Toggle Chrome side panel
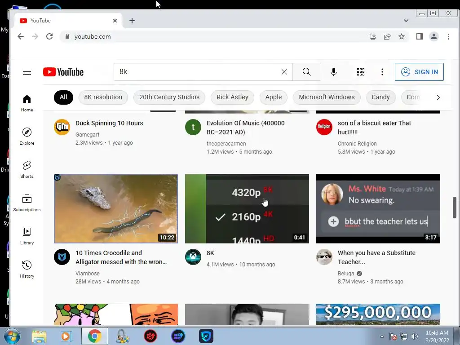Screen dimensions: 460x345 tap(419, 36)
